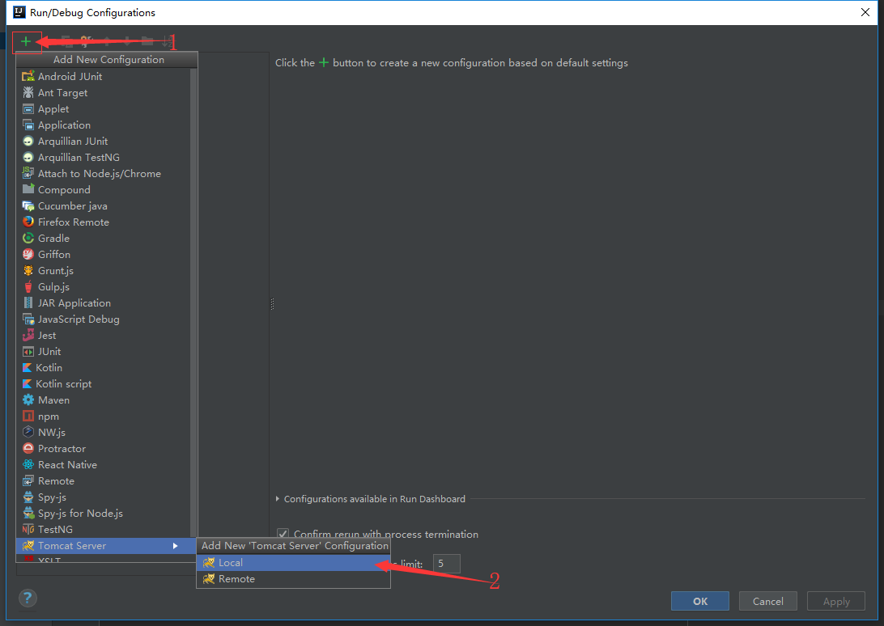
Task: Click the configuration list vertical scrollbar
Action: pos(194,302)
